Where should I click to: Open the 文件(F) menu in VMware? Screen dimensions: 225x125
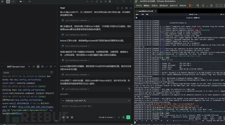(x=139, y=6)
